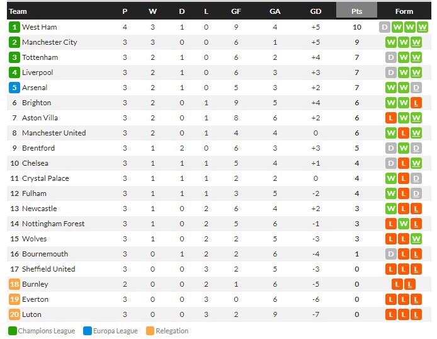
Task: Click Nottingham Forest's green W form badge
Action: point(404,224)
